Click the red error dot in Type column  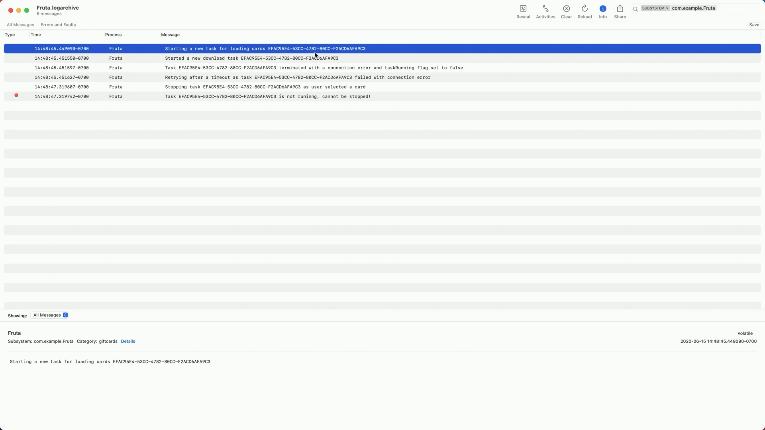click(x=16, y=95)
